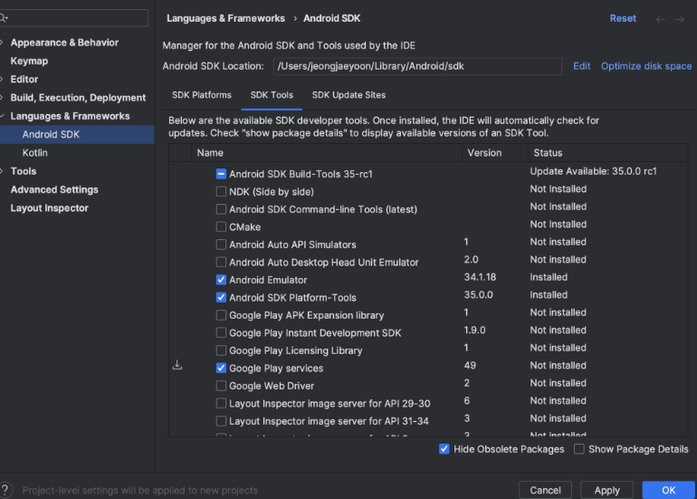
Task: Expand Build, Execution, Deployment section
Action: point(2,98)
